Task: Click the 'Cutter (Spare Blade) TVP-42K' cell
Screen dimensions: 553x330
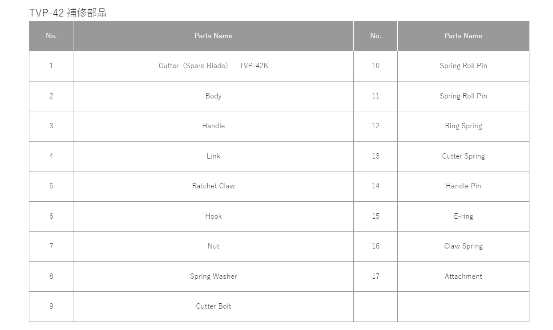Action: [x=213, y=66]
